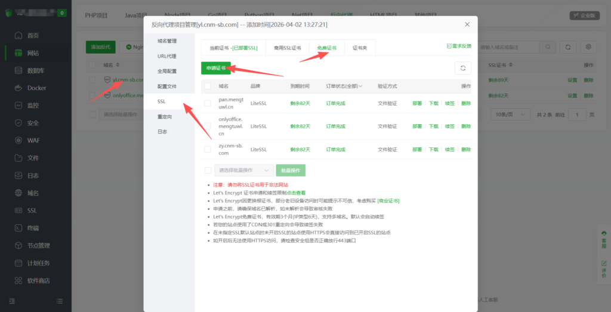
Task: Go to Docker in the sidebar
Action: (x=36, y=88)
